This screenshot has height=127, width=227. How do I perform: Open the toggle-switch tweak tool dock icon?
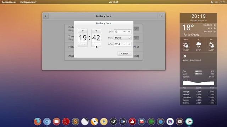coord(123,121)
